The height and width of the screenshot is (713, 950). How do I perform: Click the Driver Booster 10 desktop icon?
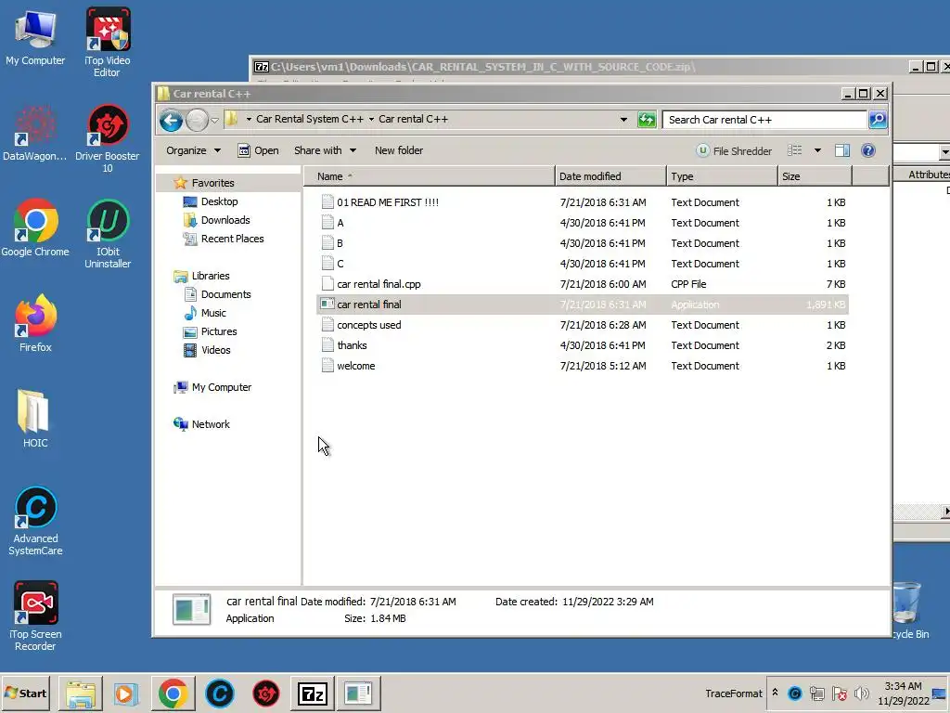pyautogui.click(x=108, y=139)
